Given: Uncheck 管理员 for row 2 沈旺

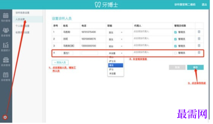Looking at the screenshot, I should point(175,39).
